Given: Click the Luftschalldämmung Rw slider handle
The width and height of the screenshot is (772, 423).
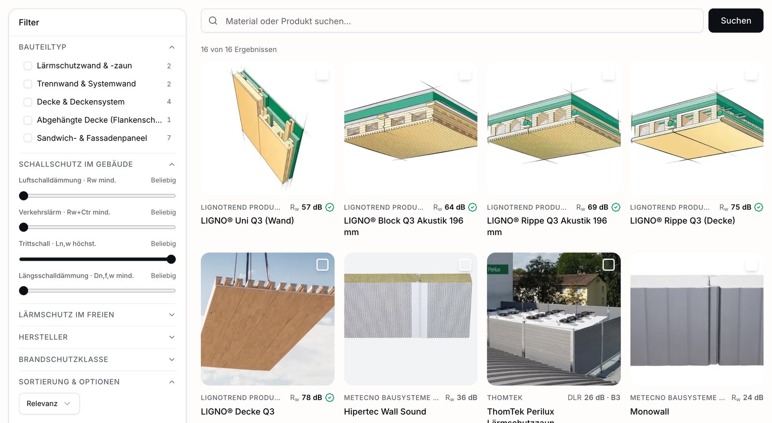Looking at the screenshot, I should (24, 196).
